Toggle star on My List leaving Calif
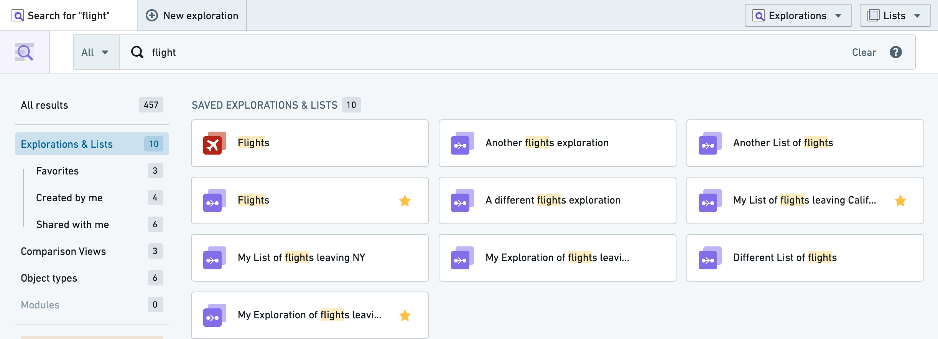 pos(900,200)
